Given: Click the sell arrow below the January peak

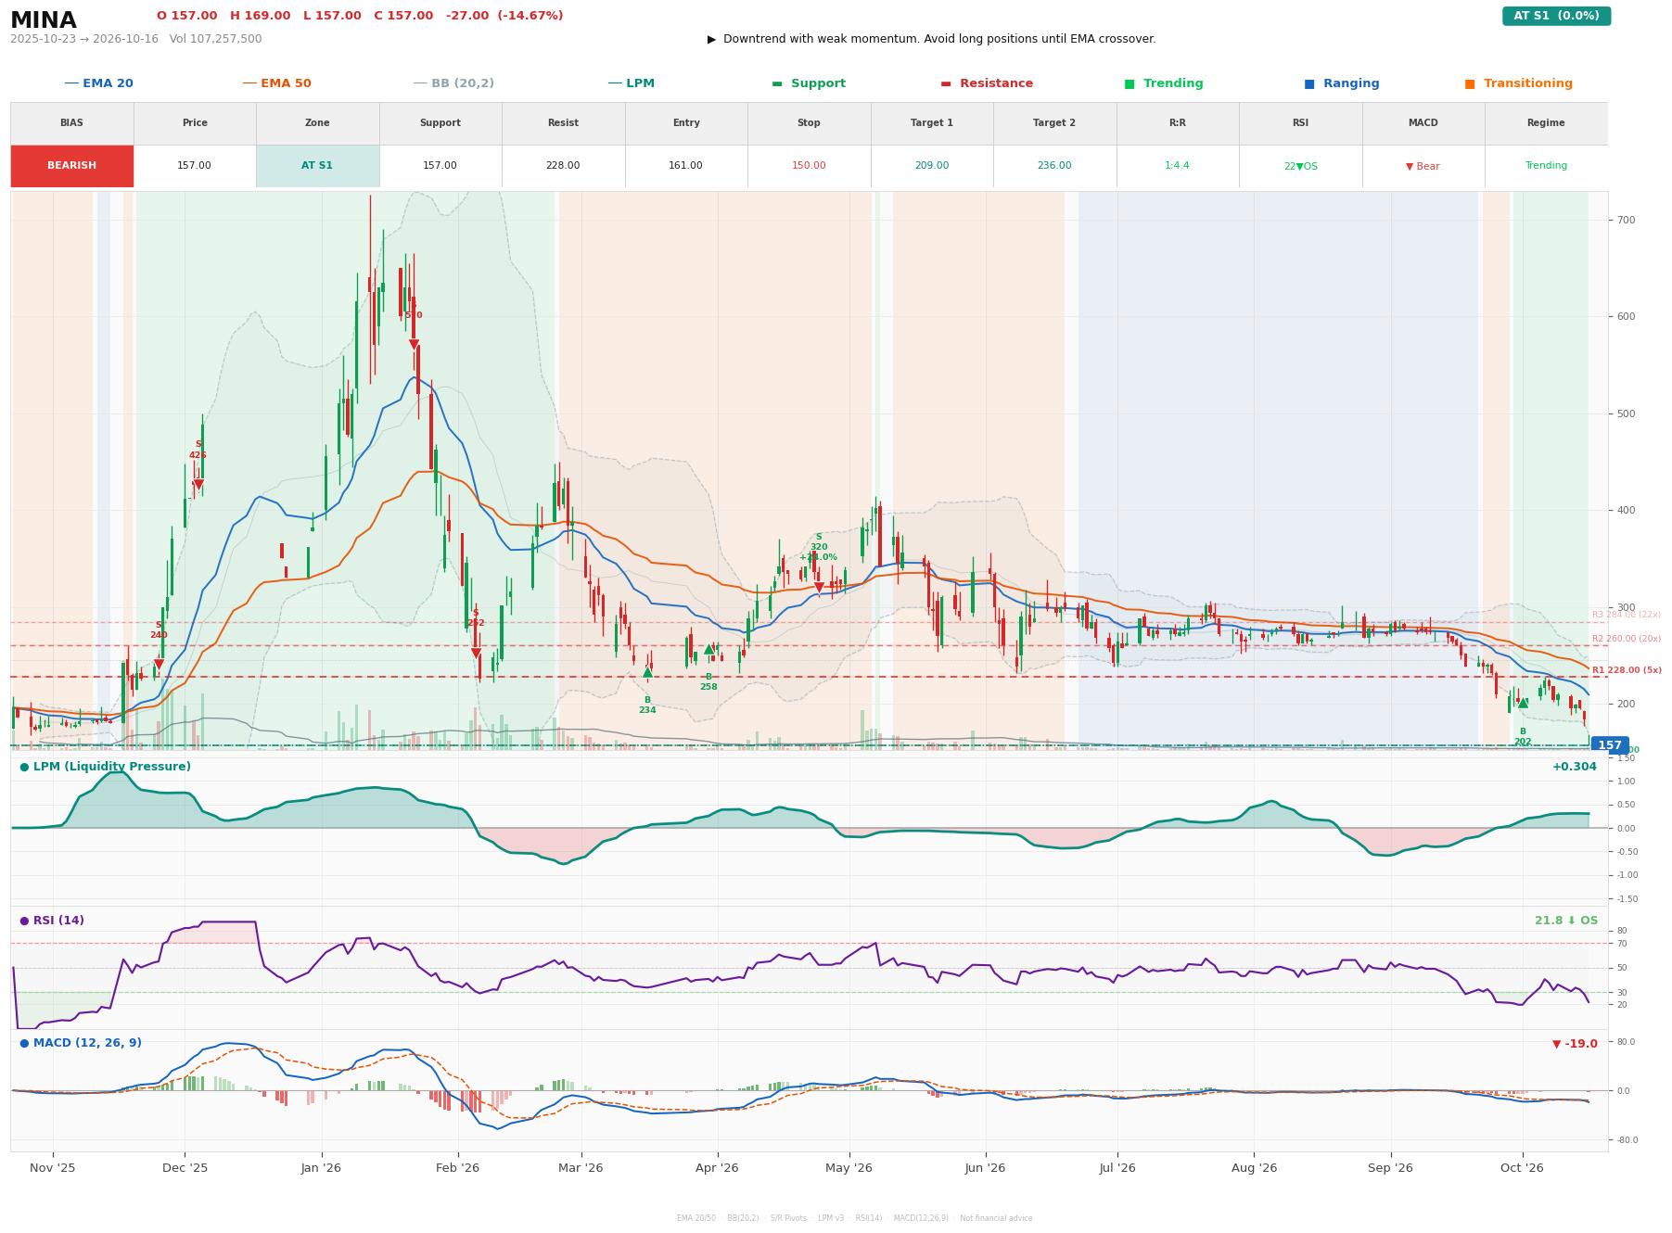Looking at the screenshot, I should pyautogui.click(x=414, y=345).
